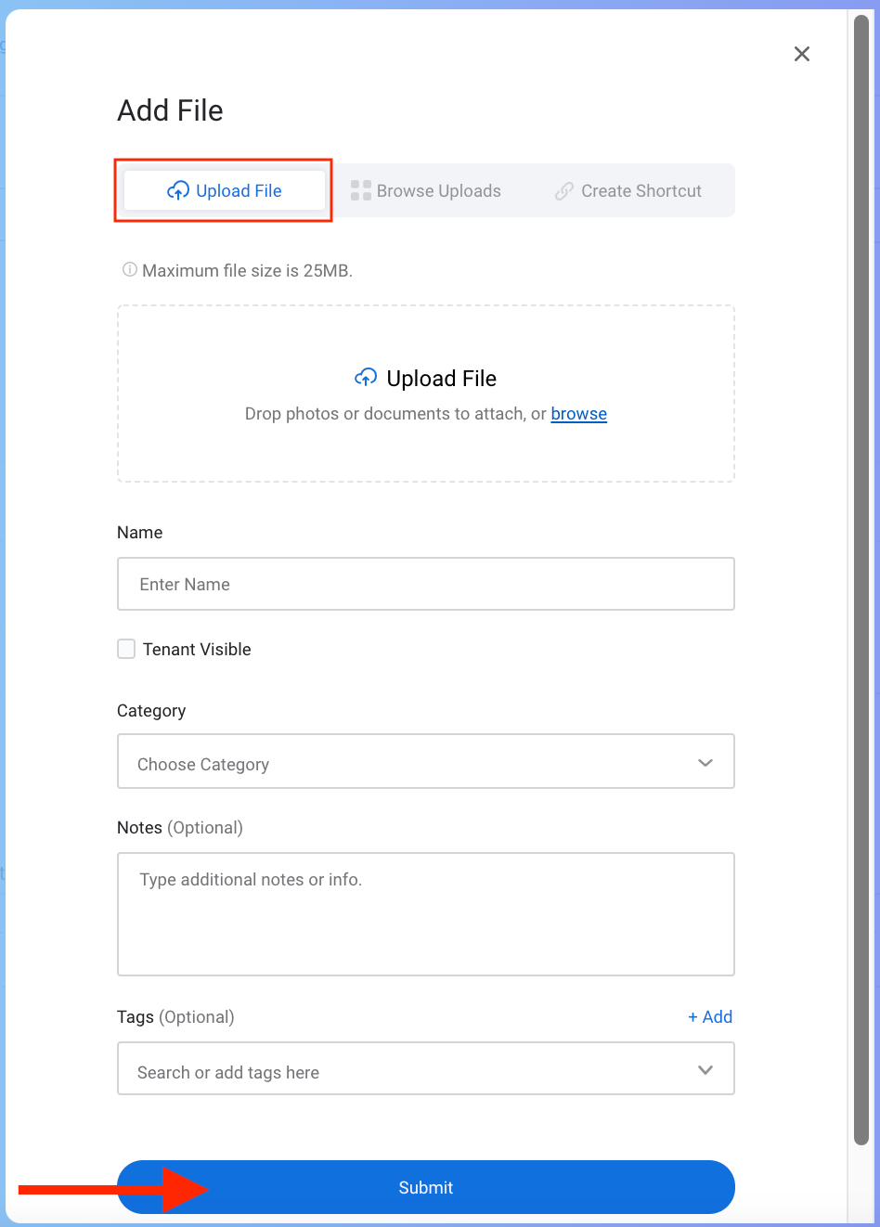This screenshot has width=880, height=1227.
Task: Submit the file form
Action: point(426,1187)
